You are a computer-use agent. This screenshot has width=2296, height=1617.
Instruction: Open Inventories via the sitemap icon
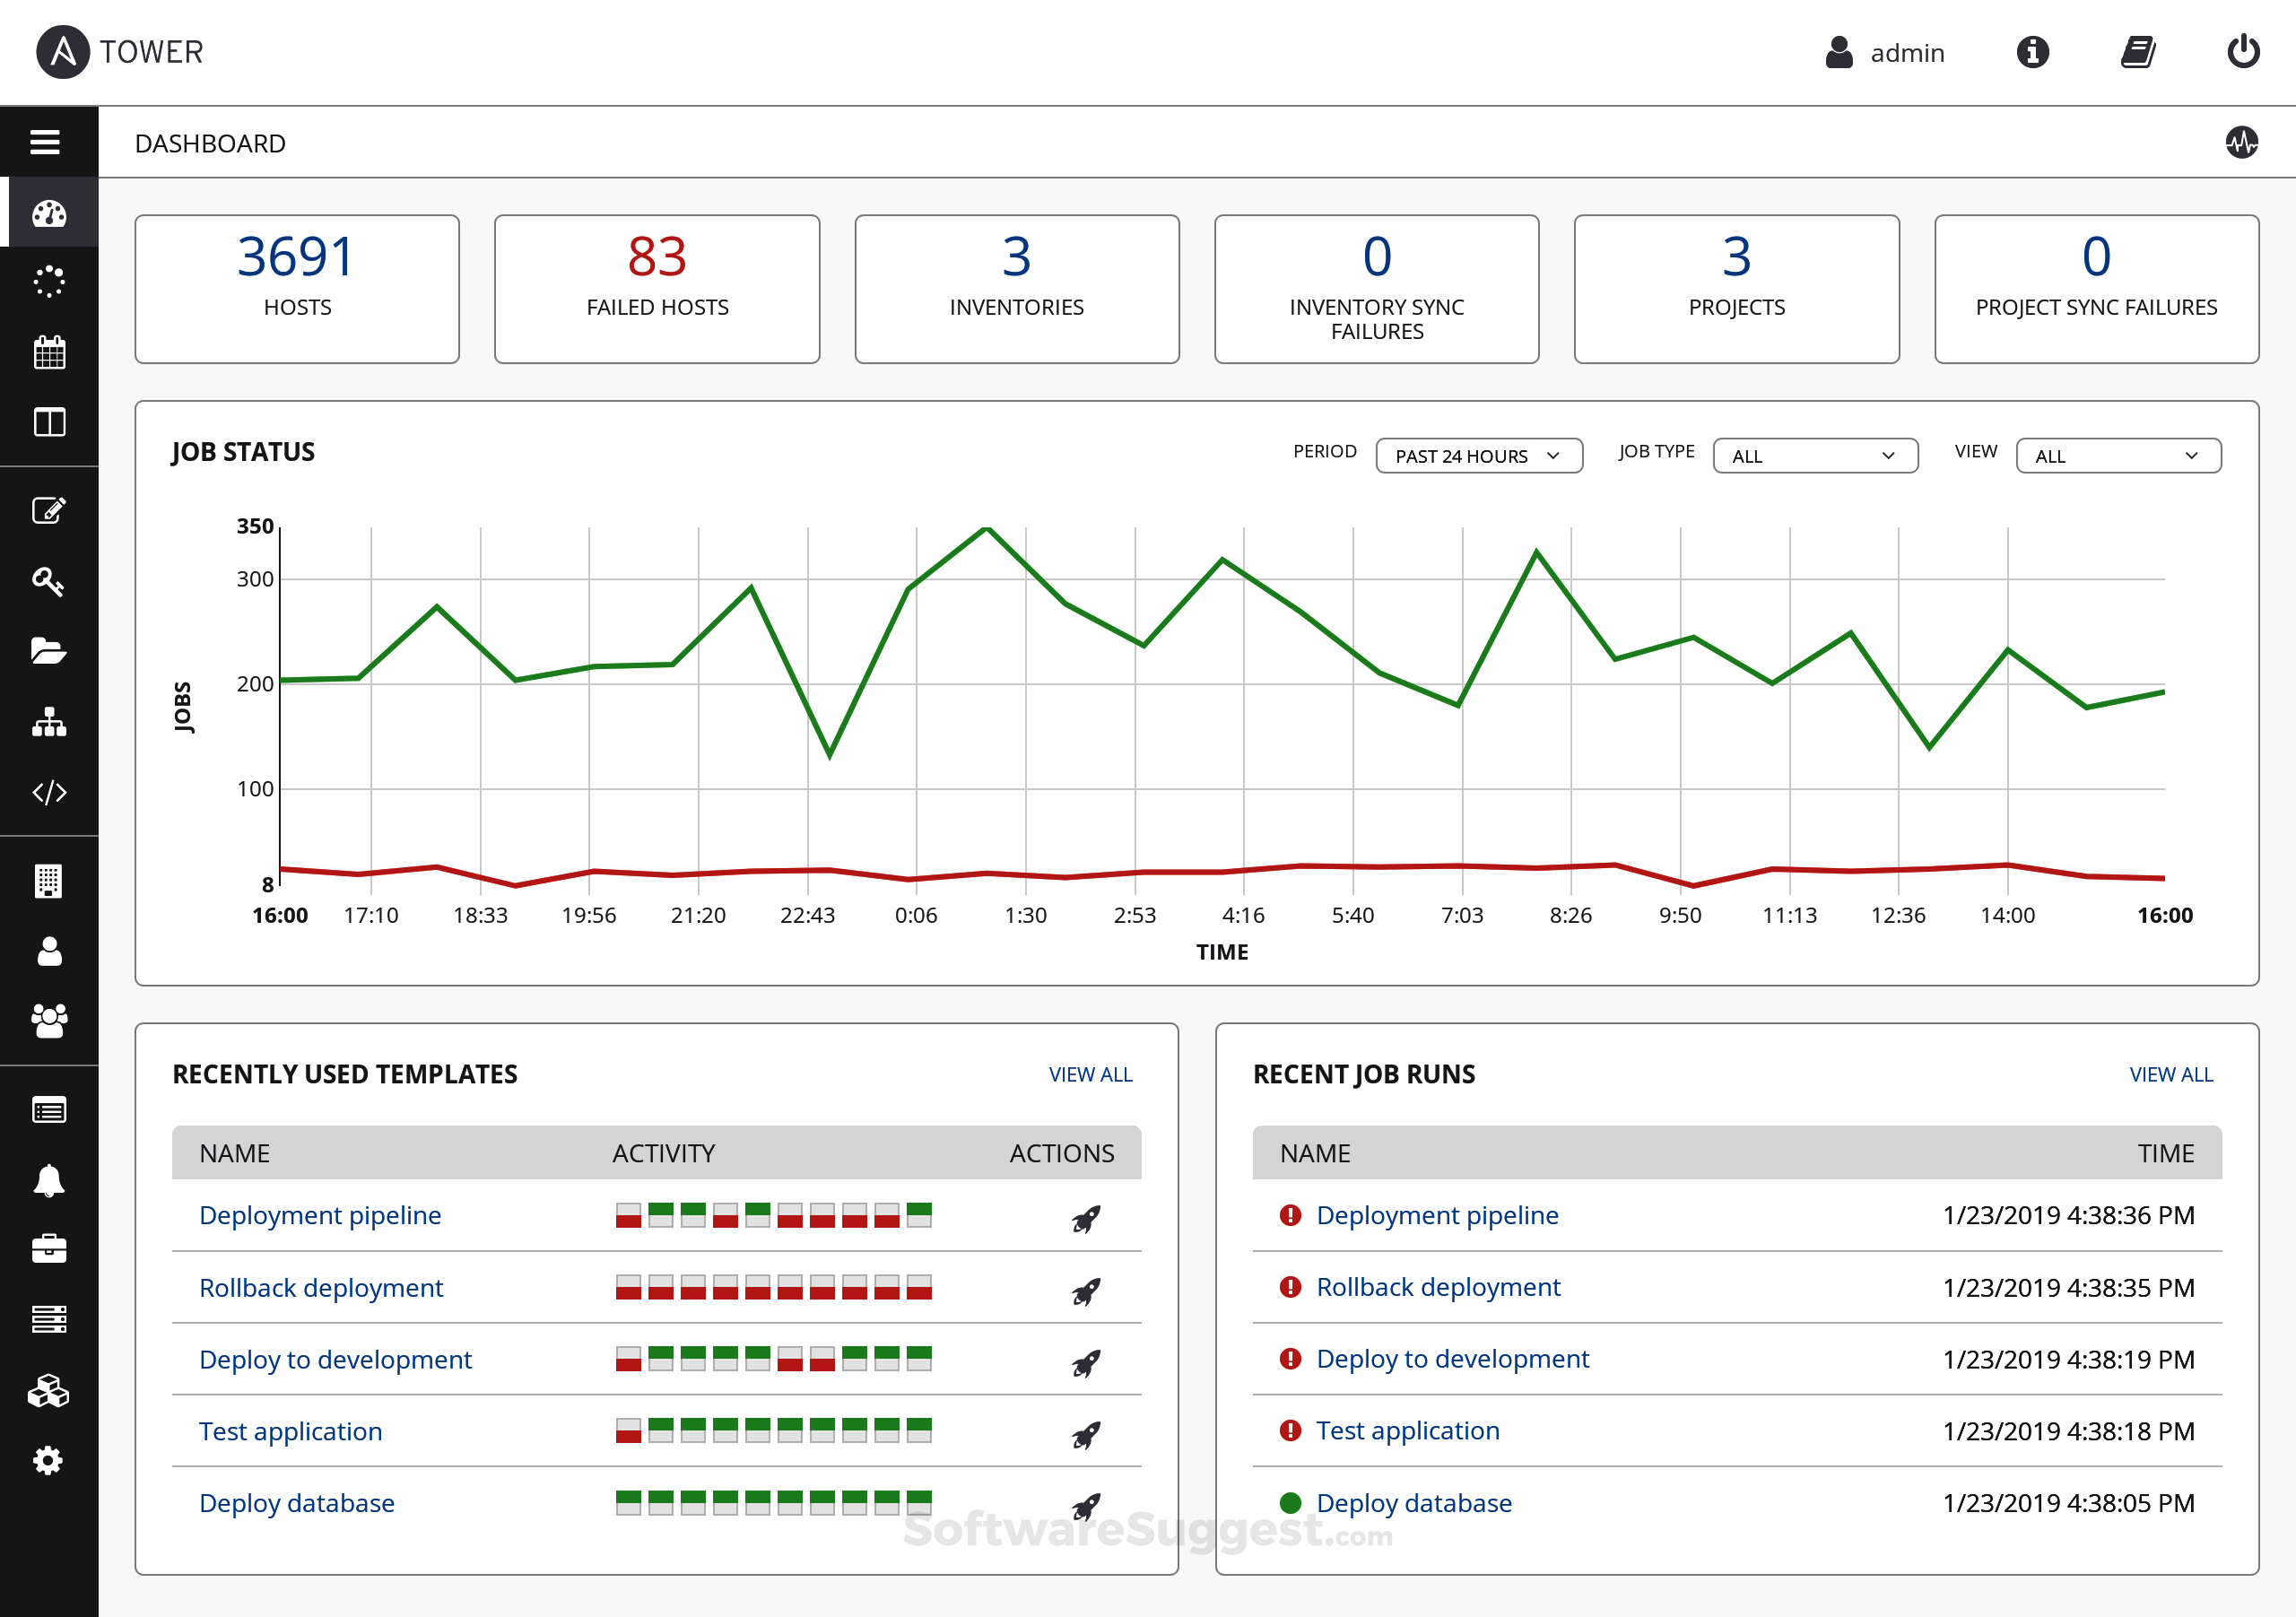coord(49,722)
